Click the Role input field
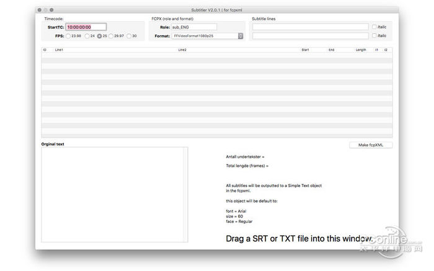This screenshot has height=271, width=434. [194, 27]
